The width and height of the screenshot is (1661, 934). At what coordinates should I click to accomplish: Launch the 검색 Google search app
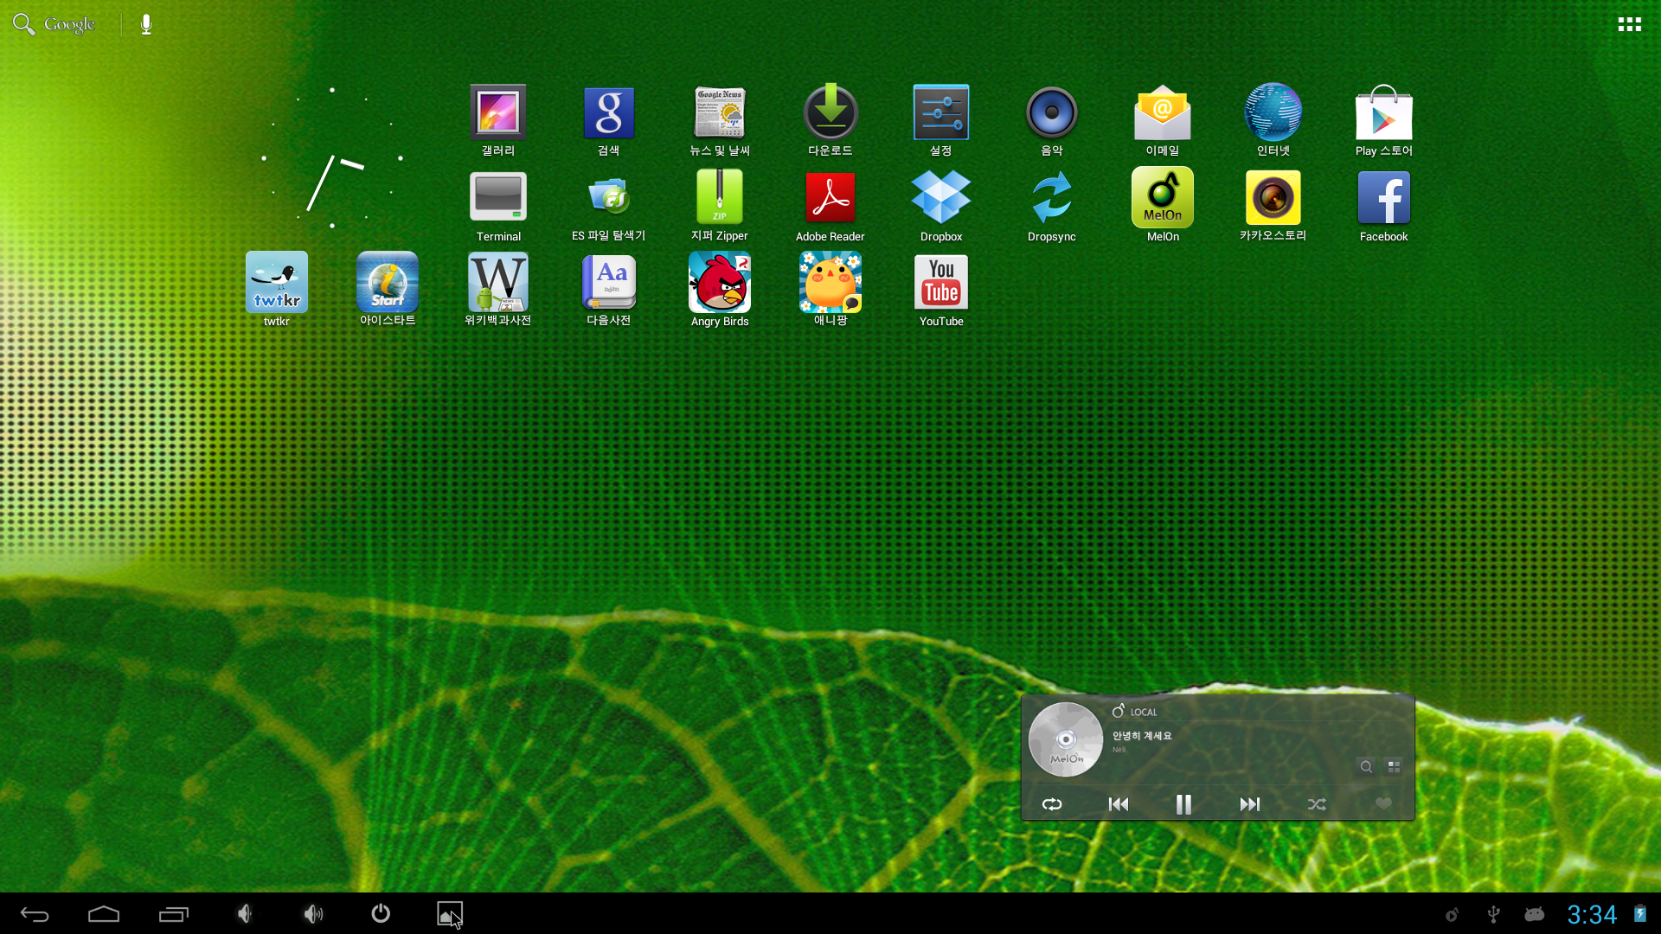click(x=609, y=120)
